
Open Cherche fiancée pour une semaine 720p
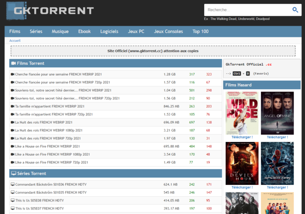click(x=63, y=82)
